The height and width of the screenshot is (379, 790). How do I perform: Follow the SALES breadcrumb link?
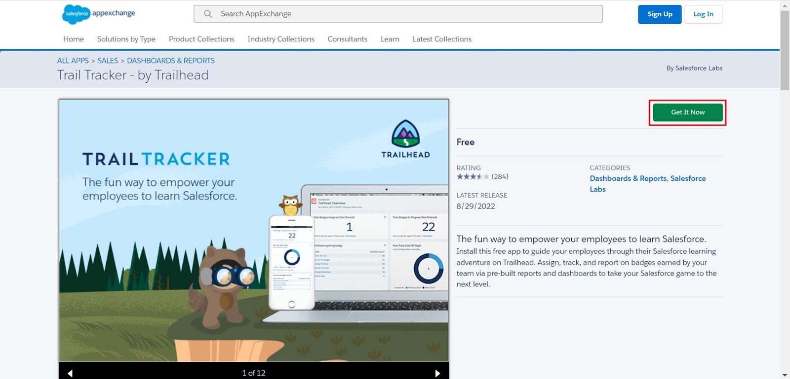pyautogui.click(x=108, y=61)
